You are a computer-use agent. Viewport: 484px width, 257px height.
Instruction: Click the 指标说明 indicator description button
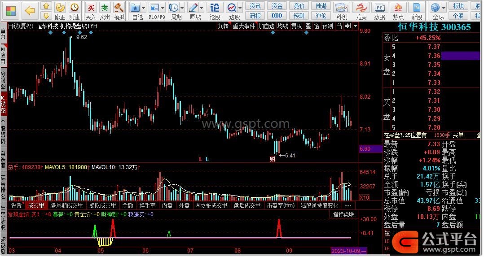coord(343,214)
